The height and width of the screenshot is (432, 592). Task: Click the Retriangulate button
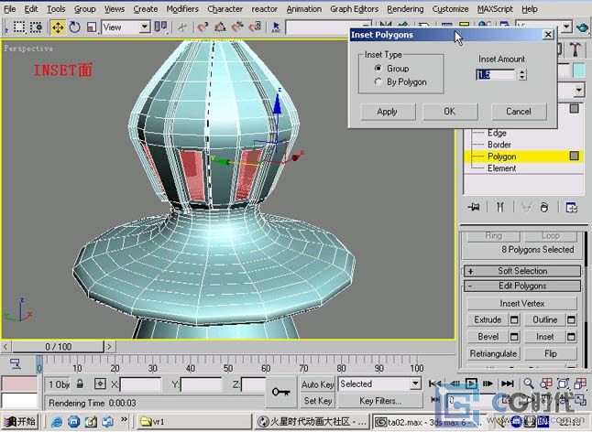pyautogui.click(x=493, y=353)
